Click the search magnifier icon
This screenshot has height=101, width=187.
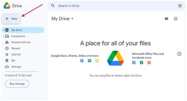pos(53,6)
